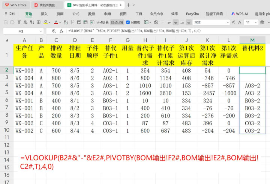This screenshot has height=184, width=270.
Task: Click the filter funnel icon
Action: (19, 22)
